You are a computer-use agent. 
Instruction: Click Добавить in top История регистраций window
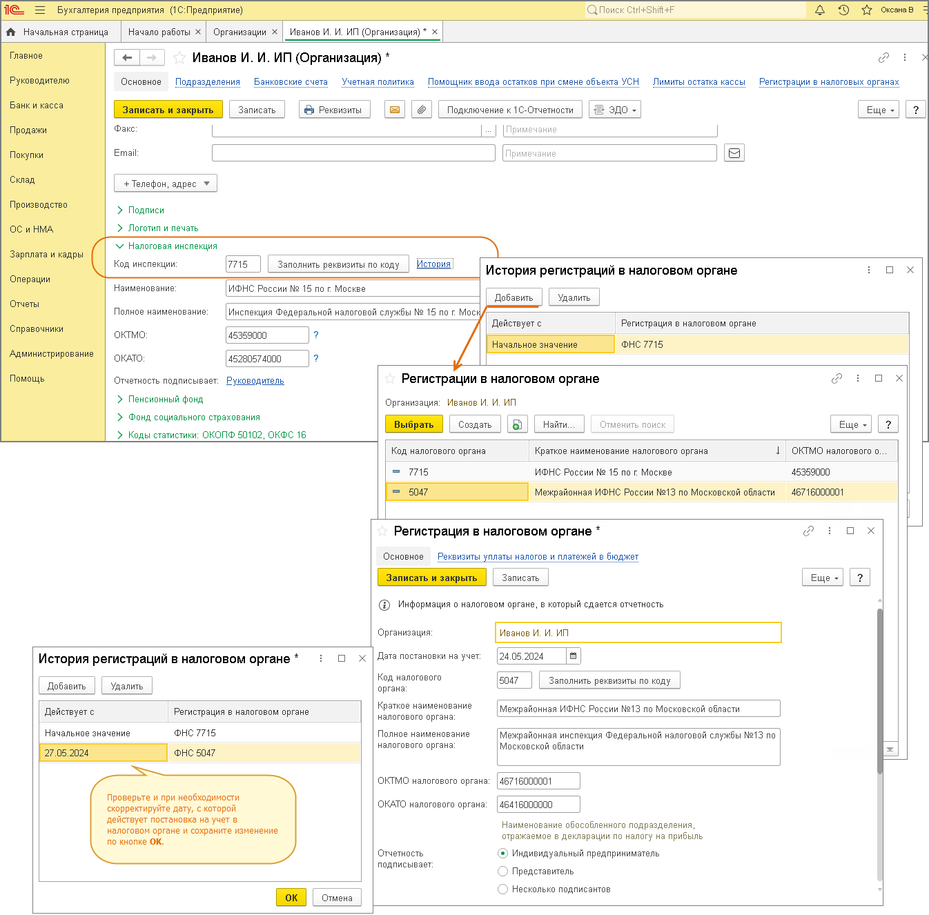tap(514, 297)
